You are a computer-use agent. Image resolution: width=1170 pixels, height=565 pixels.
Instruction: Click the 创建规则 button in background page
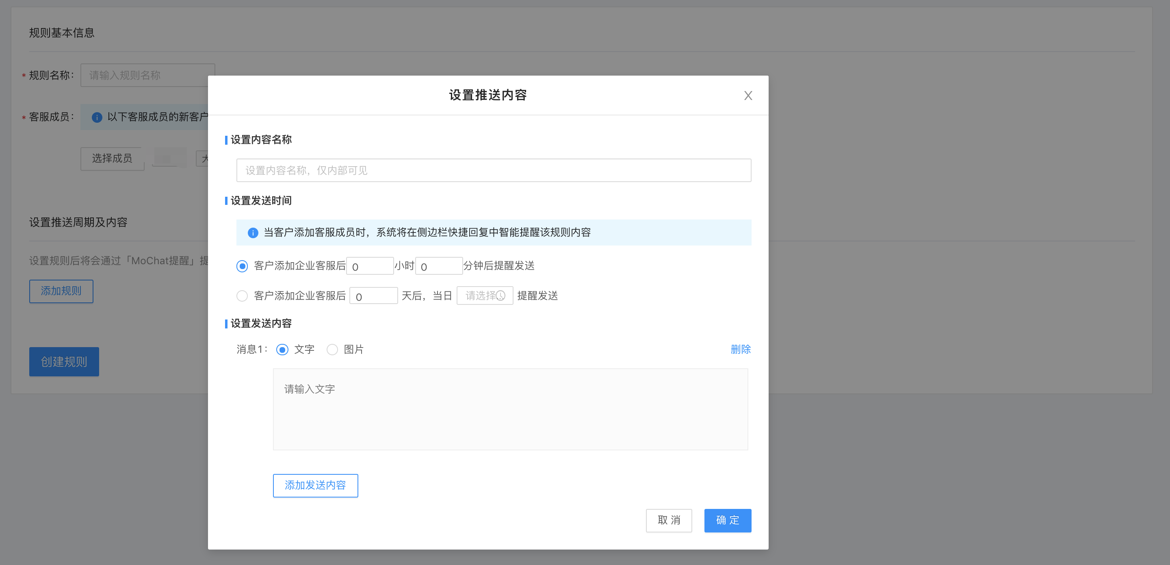pyautogui.click(x=64, y=362)
